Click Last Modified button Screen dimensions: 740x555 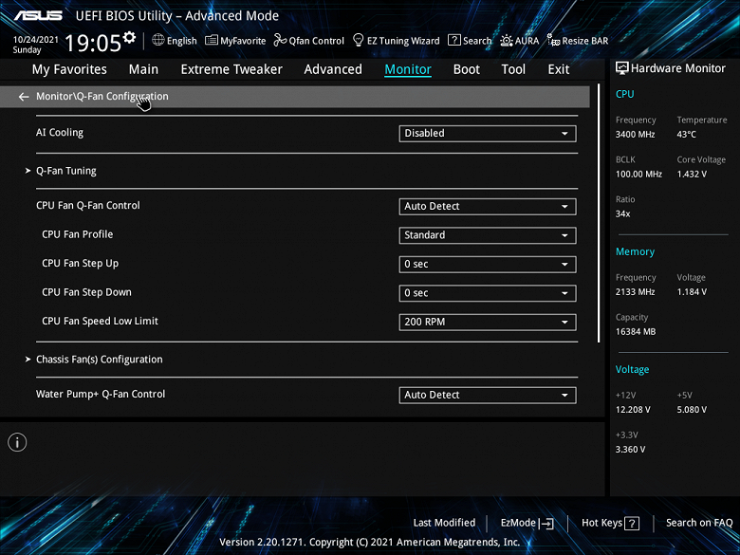click(x=444, y=523)
